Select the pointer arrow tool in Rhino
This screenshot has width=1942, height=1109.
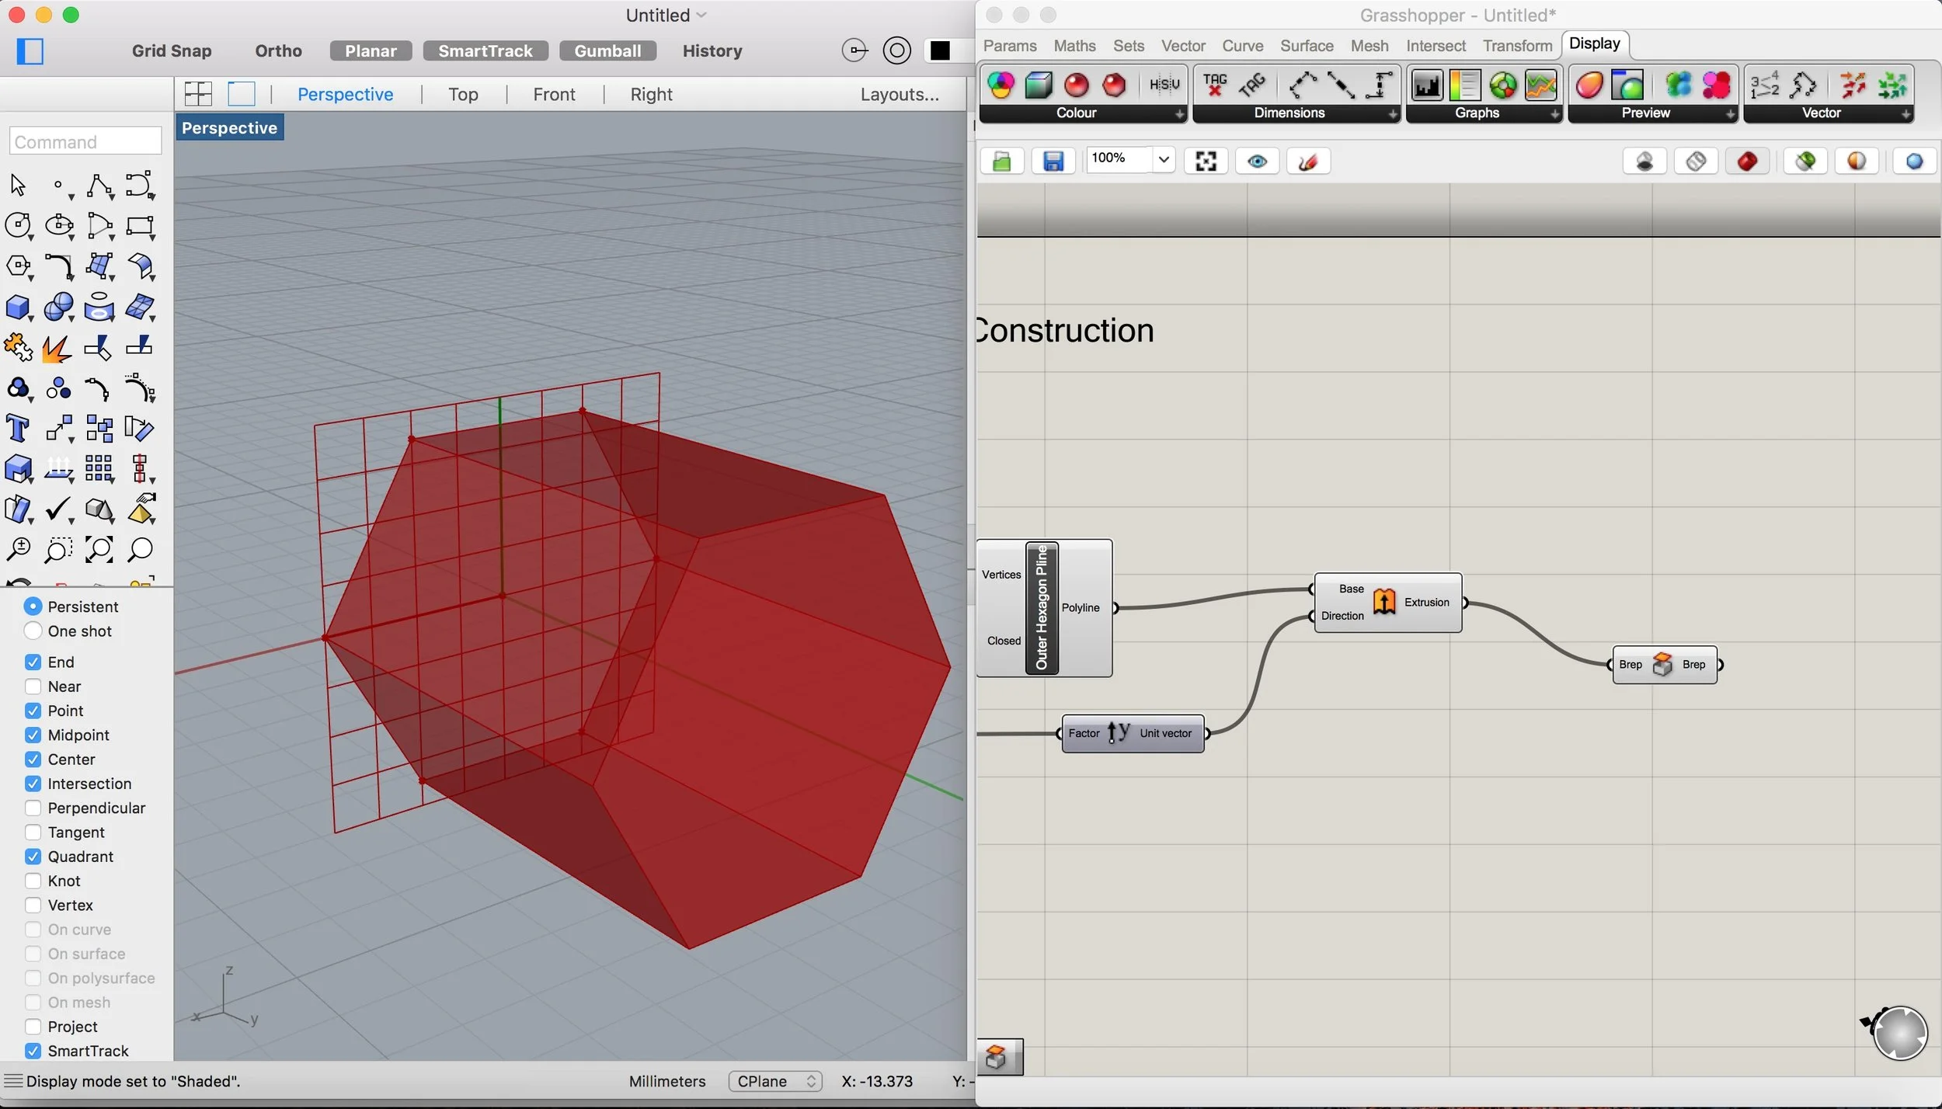pos(18,185)
